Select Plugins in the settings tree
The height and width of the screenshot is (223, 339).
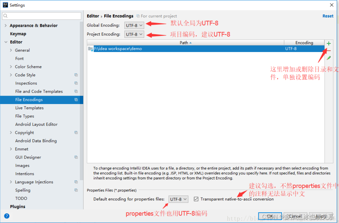[17, 206]
